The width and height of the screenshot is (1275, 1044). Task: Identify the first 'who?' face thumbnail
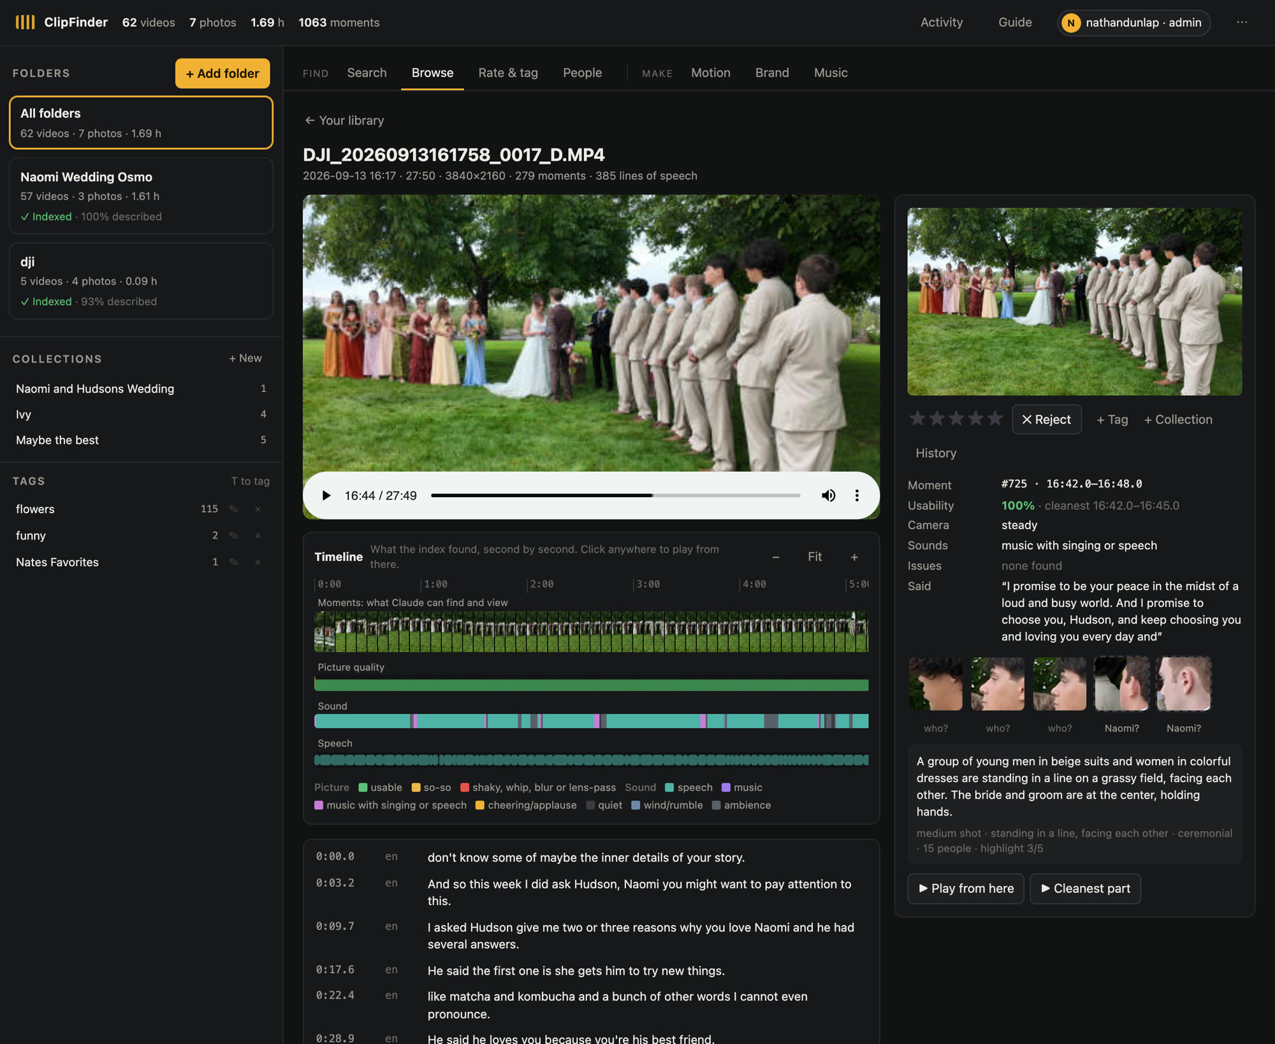[935, 684]
